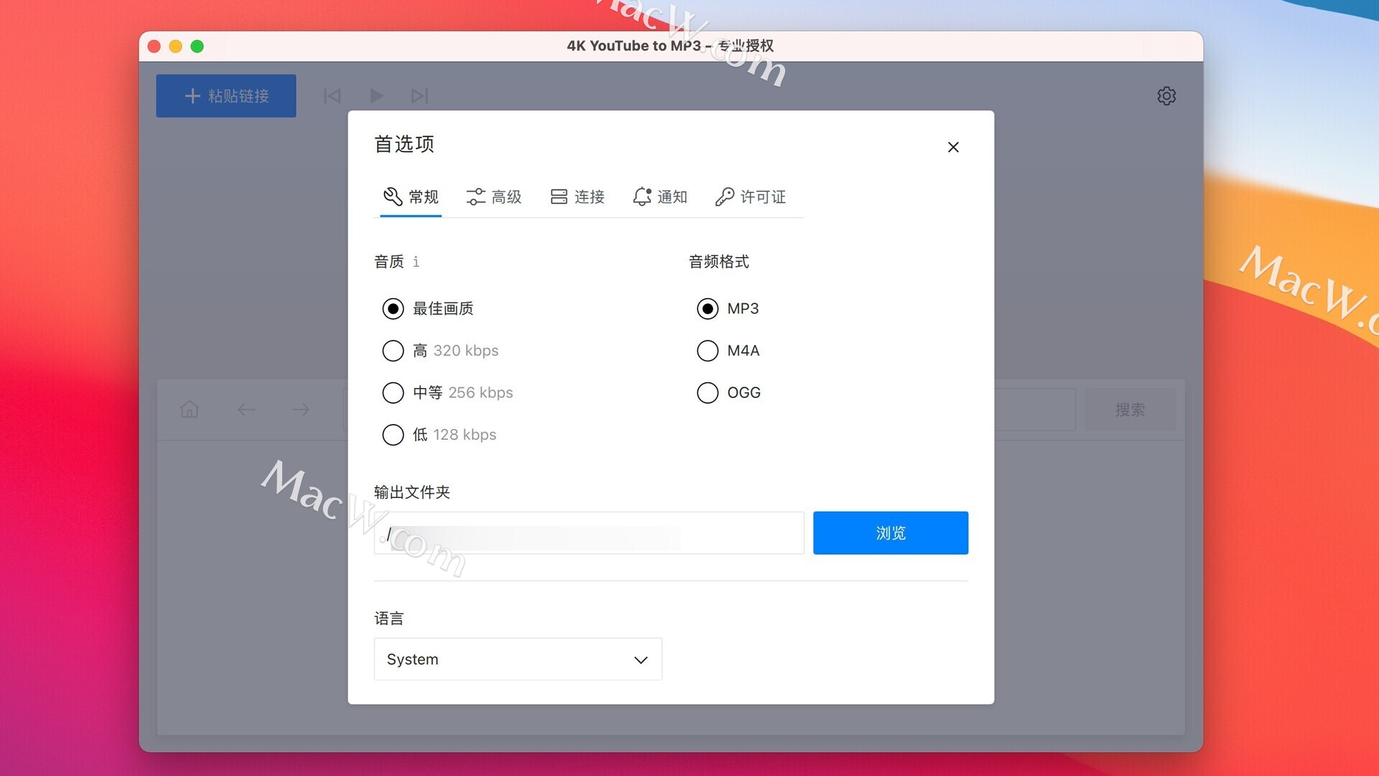Screen dimensions: 1379x776
Task: Switch to the 连接 connection tab
Action: tap(577, 197)
